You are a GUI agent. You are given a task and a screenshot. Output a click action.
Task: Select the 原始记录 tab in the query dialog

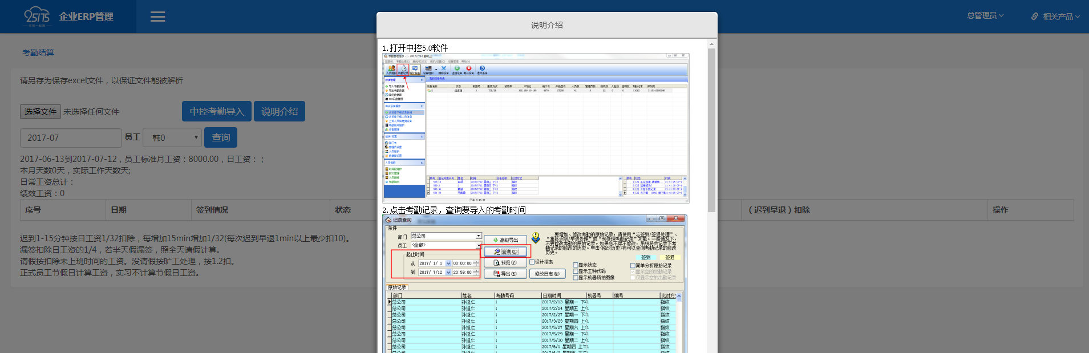(397, 287)
